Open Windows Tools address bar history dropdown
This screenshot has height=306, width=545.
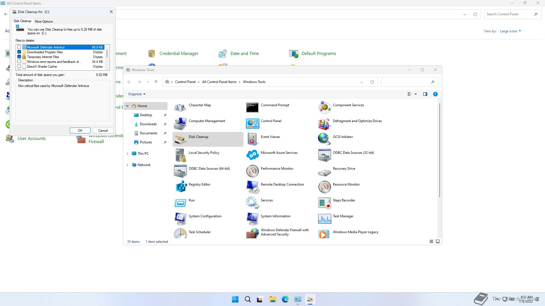pos(362,82)
